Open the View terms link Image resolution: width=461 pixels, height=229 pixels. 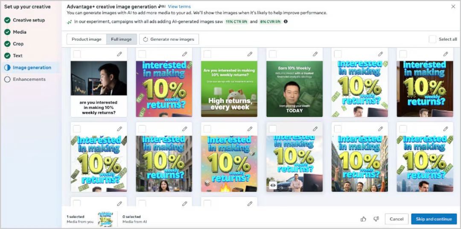tap(179, 6)
